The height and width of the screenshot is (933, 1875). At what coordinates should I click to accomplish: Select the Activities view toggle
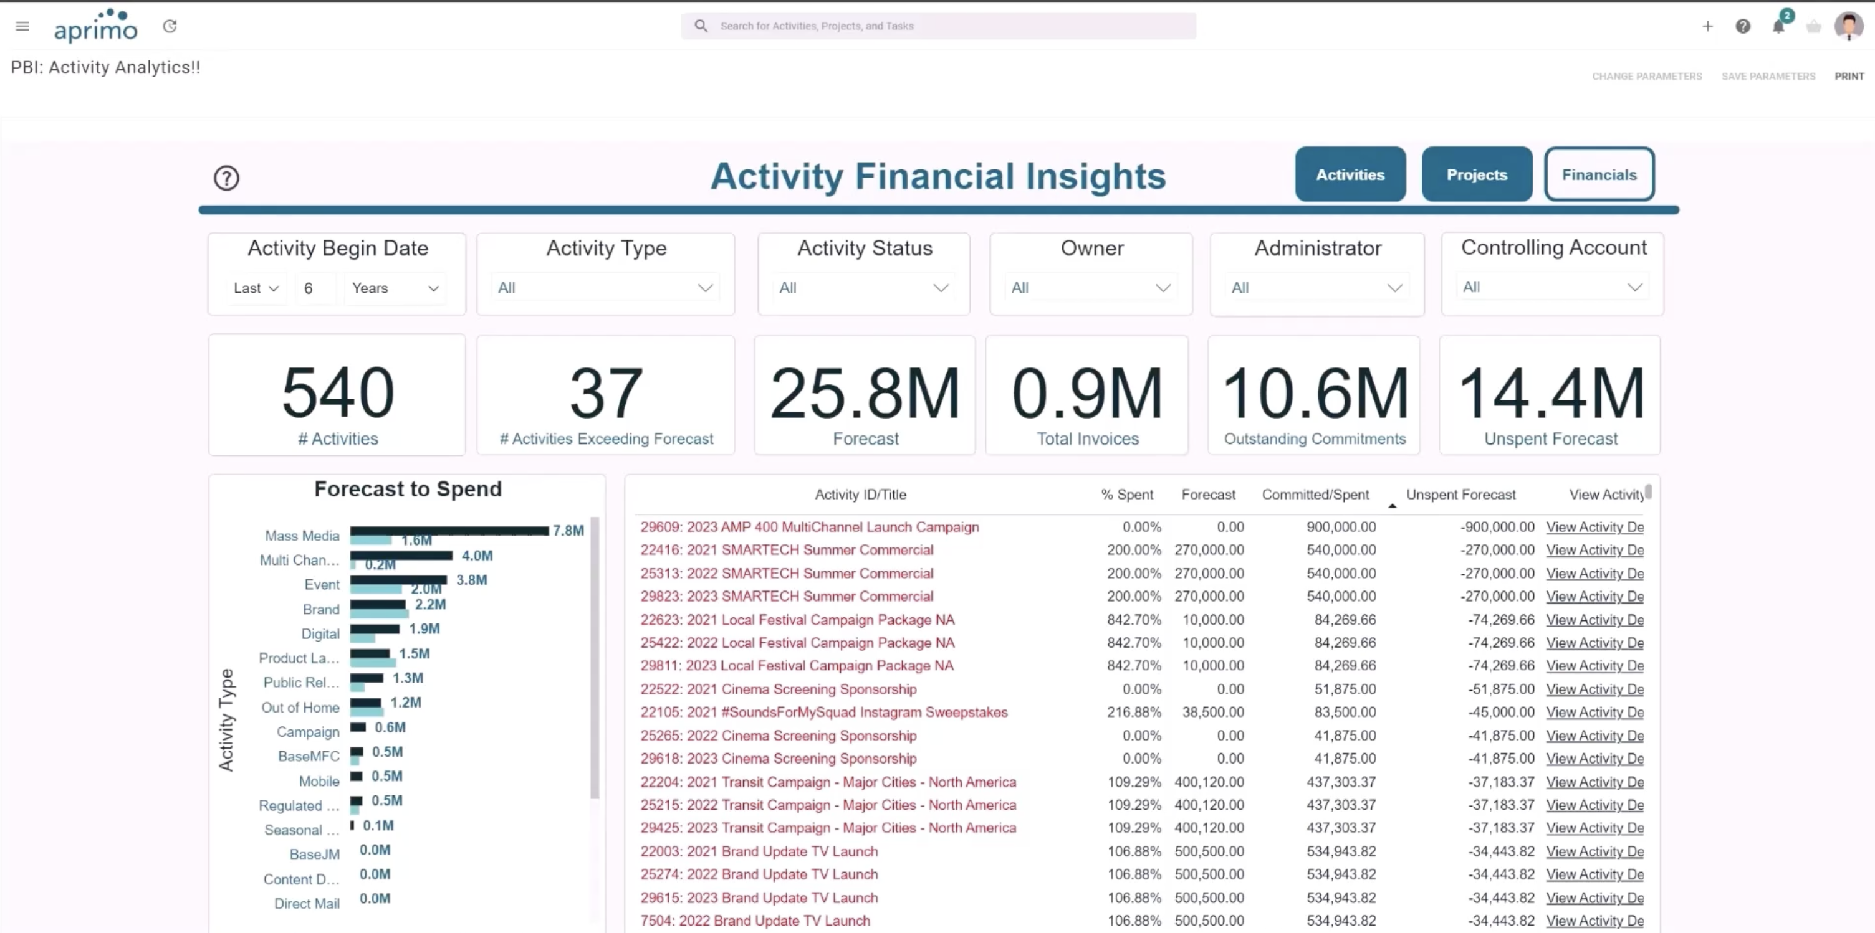[x=1350, y=174]
